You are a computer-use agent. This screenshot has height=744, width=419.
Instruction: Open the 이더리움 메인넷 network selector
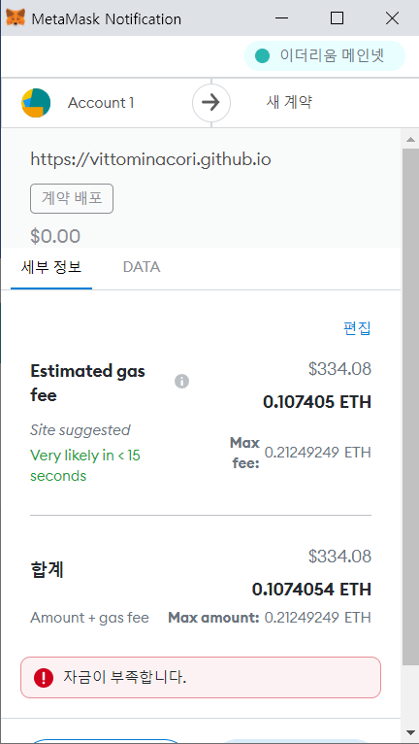(x=325, y=56)
